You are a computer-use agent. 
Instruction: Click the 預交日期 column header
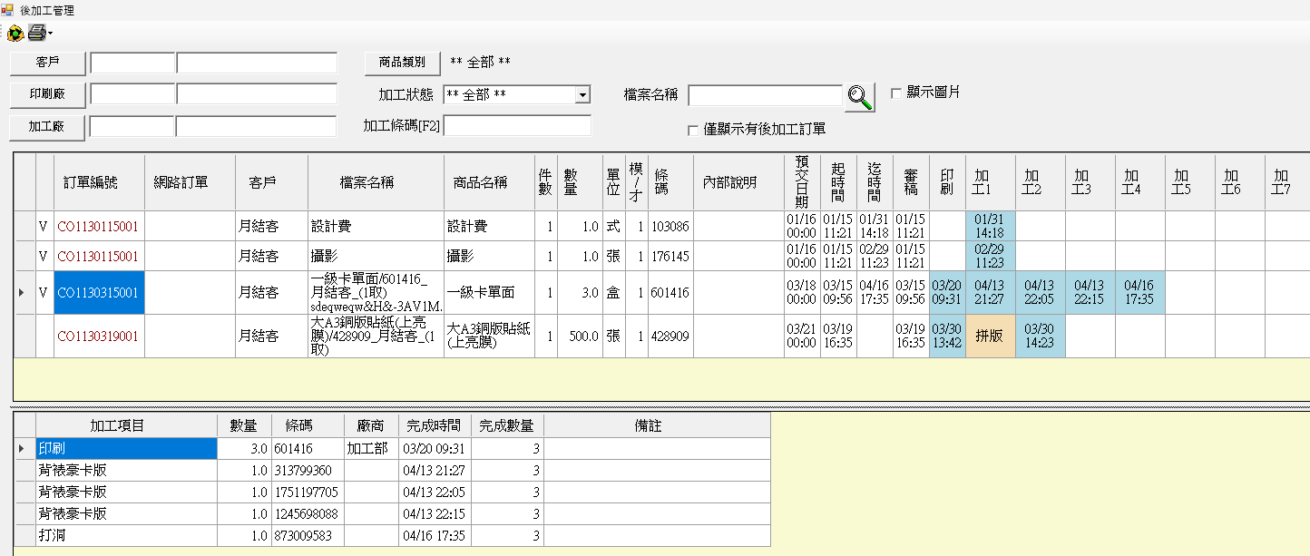tap(802, 182)
